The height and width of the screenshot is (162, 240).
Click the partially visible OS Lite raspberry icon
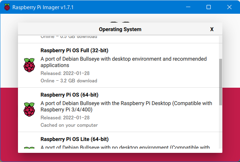point(29,148)
